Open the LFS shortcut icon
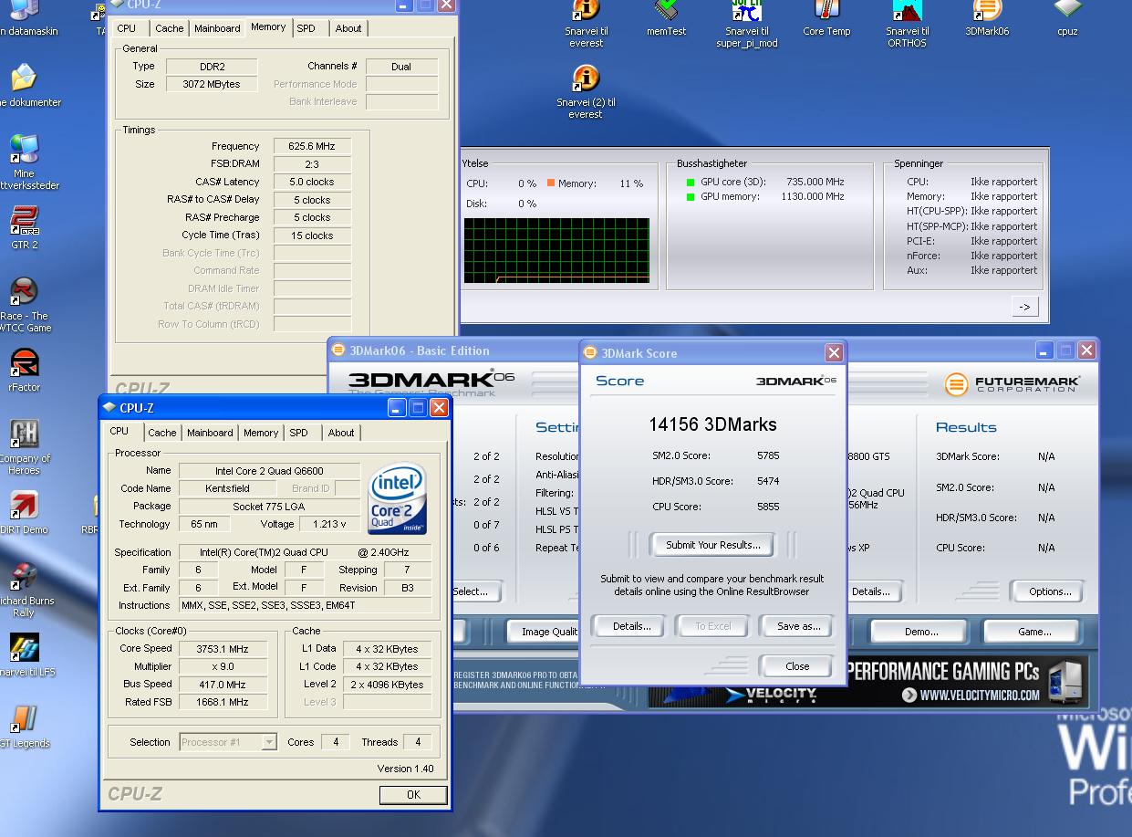 click(24, 648)
